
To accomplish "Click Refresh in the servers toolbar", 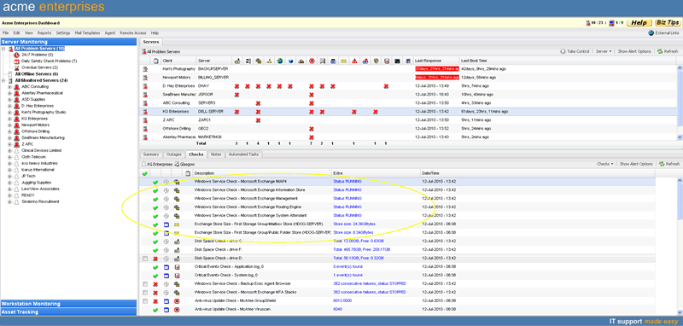I will pos(668,51).
